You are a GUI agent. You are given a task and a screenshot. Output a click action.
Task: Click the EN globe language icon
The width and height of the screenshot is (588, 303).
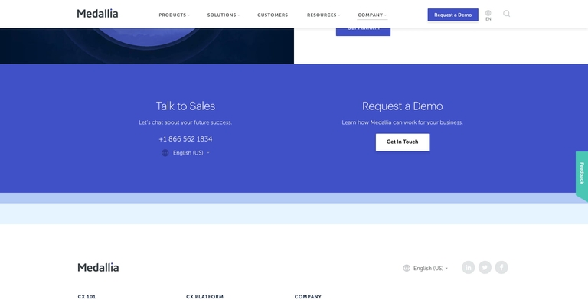coord(488,15)
